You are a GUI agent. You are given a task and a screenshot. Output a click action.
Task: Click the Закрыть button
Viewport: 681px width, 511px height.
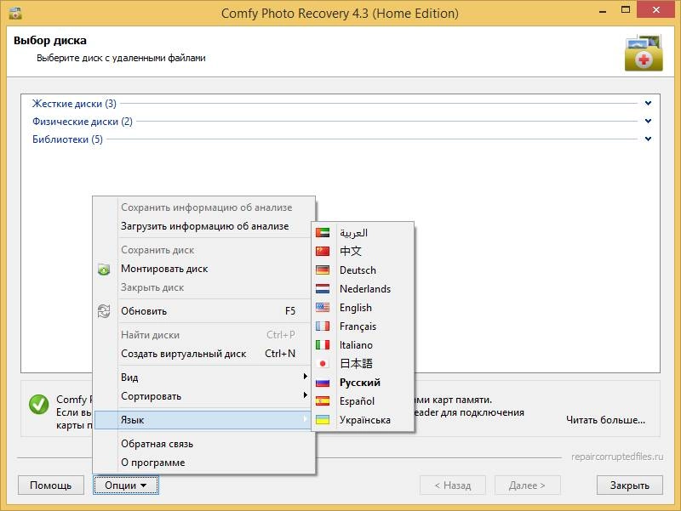(630, 485)
